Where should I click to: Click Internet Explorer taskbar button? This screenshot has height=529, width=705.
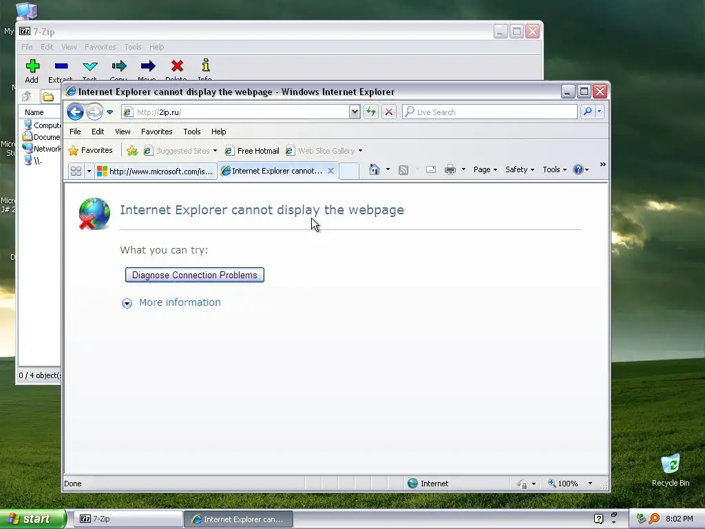(239, 519)
